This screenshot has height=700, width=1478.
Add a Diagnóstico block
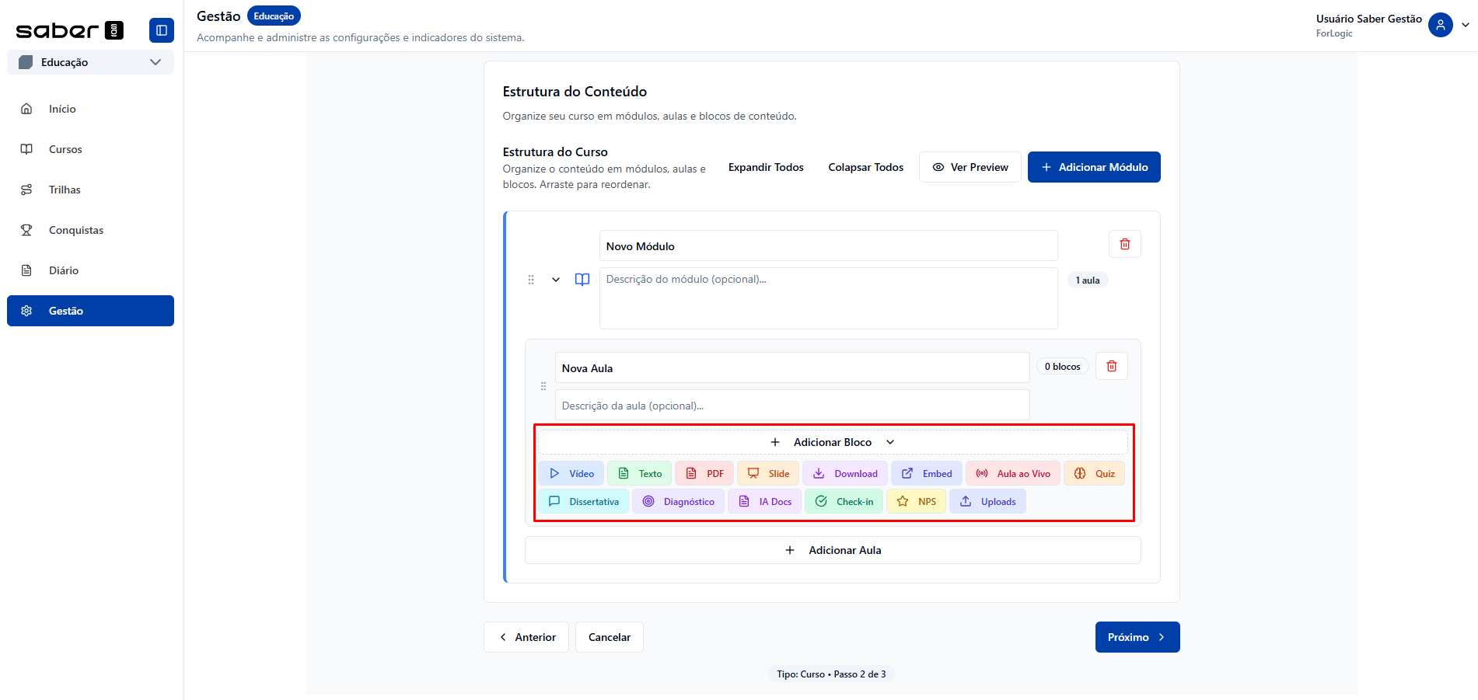click(678, 502)
